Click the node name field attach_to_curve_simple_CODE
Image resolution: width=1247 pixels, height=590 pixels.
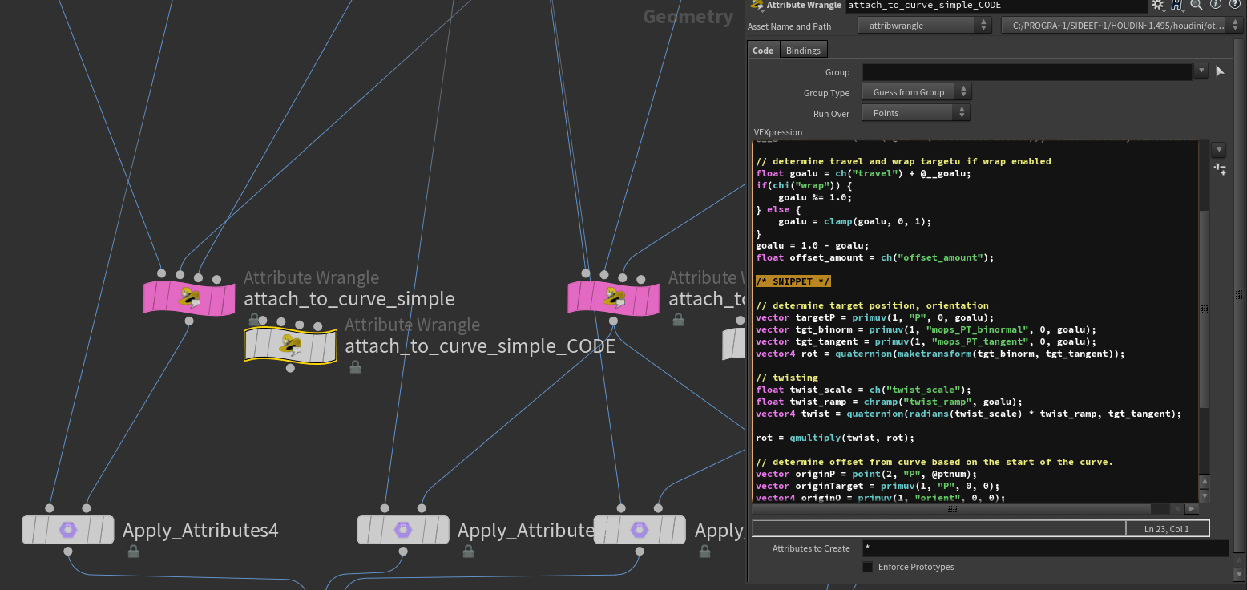(996, 5)
